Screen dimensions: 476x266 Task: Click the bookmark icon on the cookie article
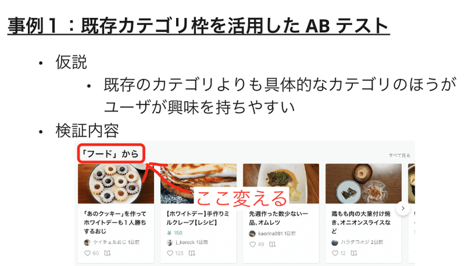pyautogui.click(x=108, y=253)
